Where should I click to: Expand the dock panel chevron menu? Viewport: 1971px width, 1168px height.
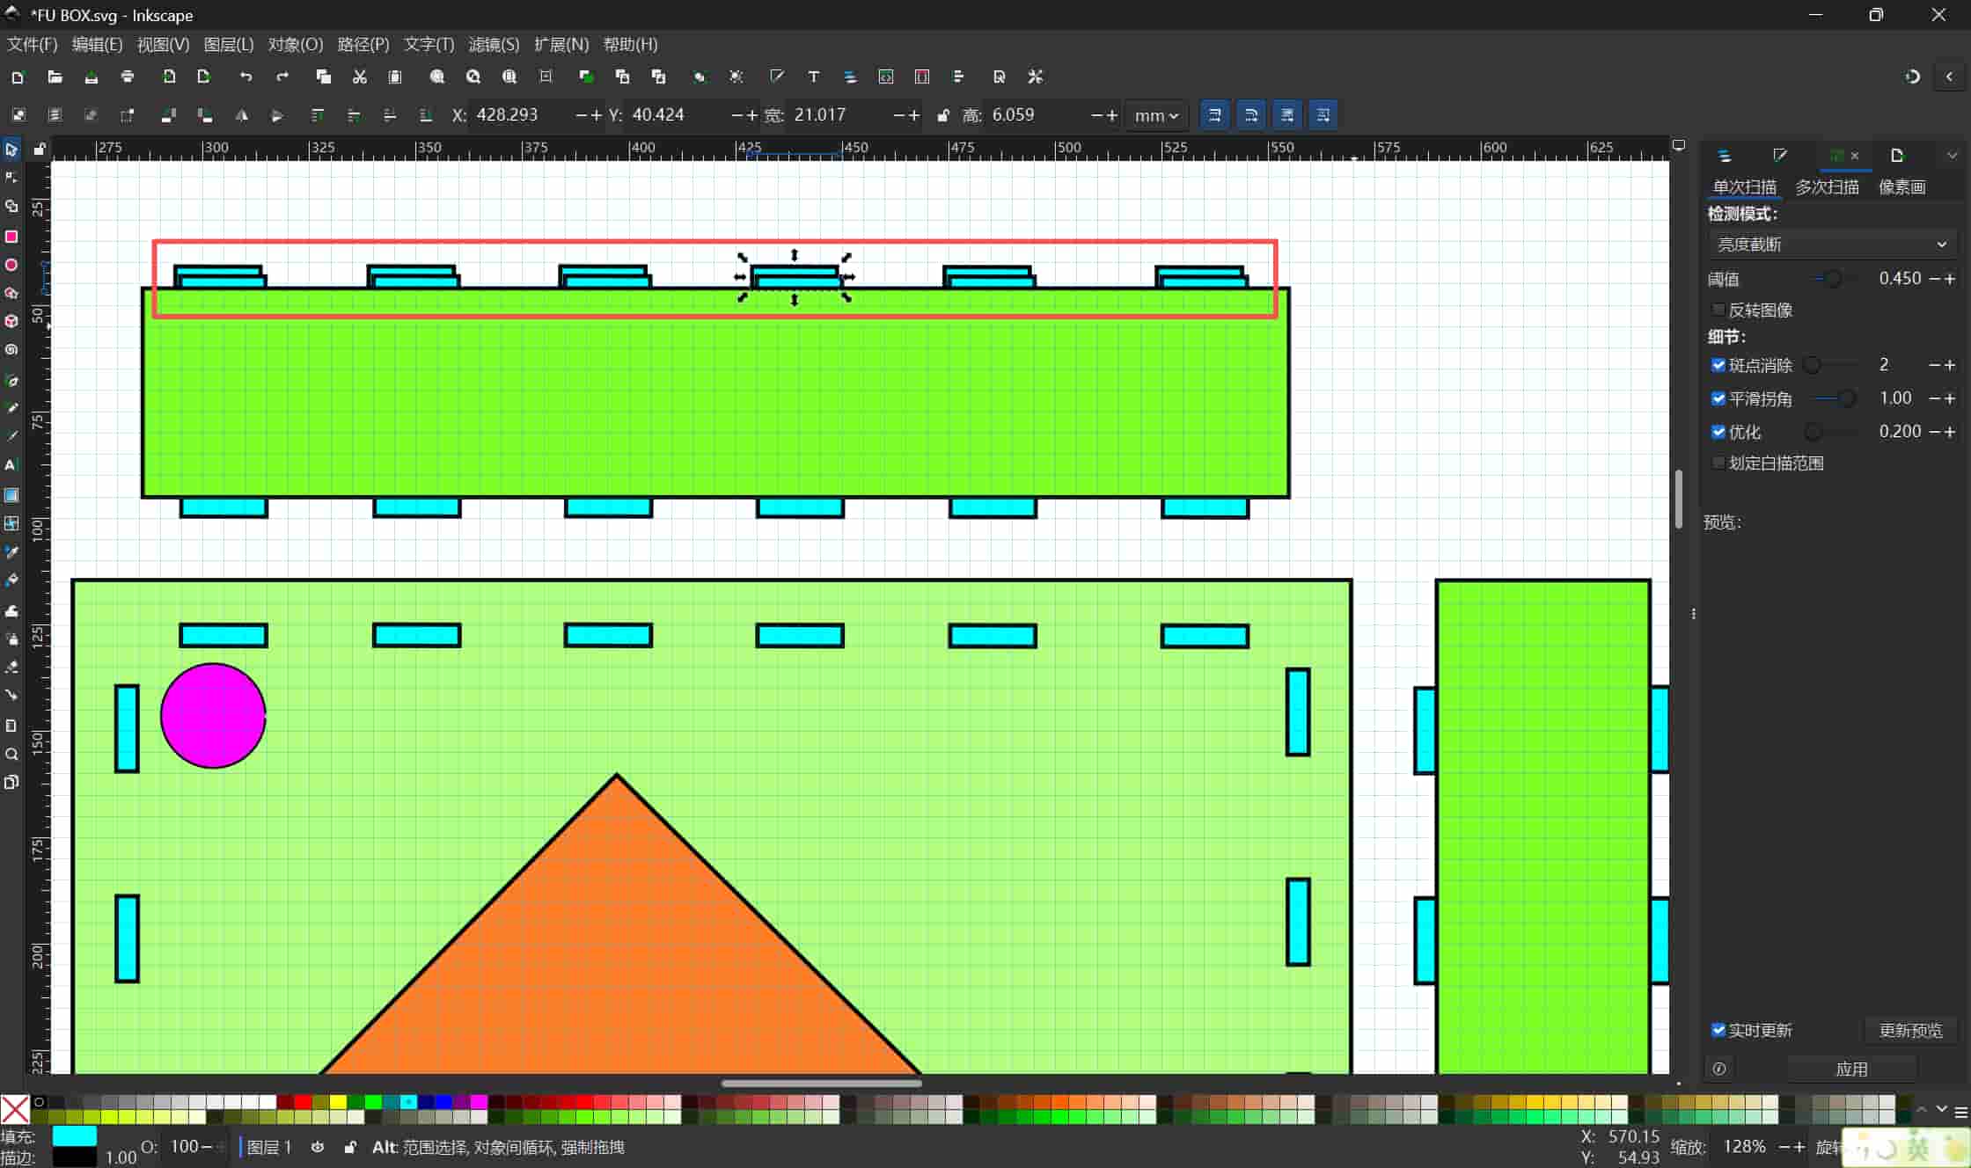(1952, 156)
